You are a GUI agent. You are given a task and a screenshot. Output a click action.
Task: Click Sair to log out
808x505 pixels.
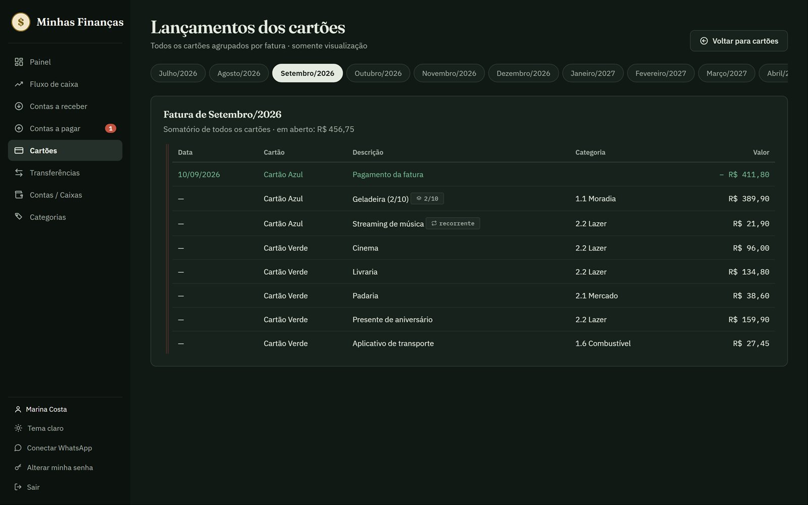(x=65, y=487)
